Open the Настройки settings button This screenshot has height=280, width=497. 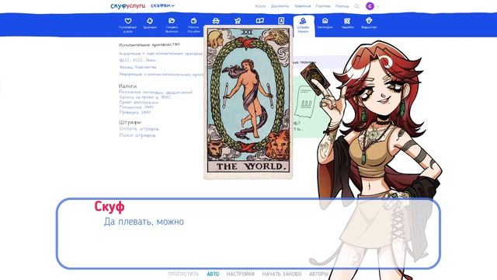pyautogui.click(x=240, y=274)
